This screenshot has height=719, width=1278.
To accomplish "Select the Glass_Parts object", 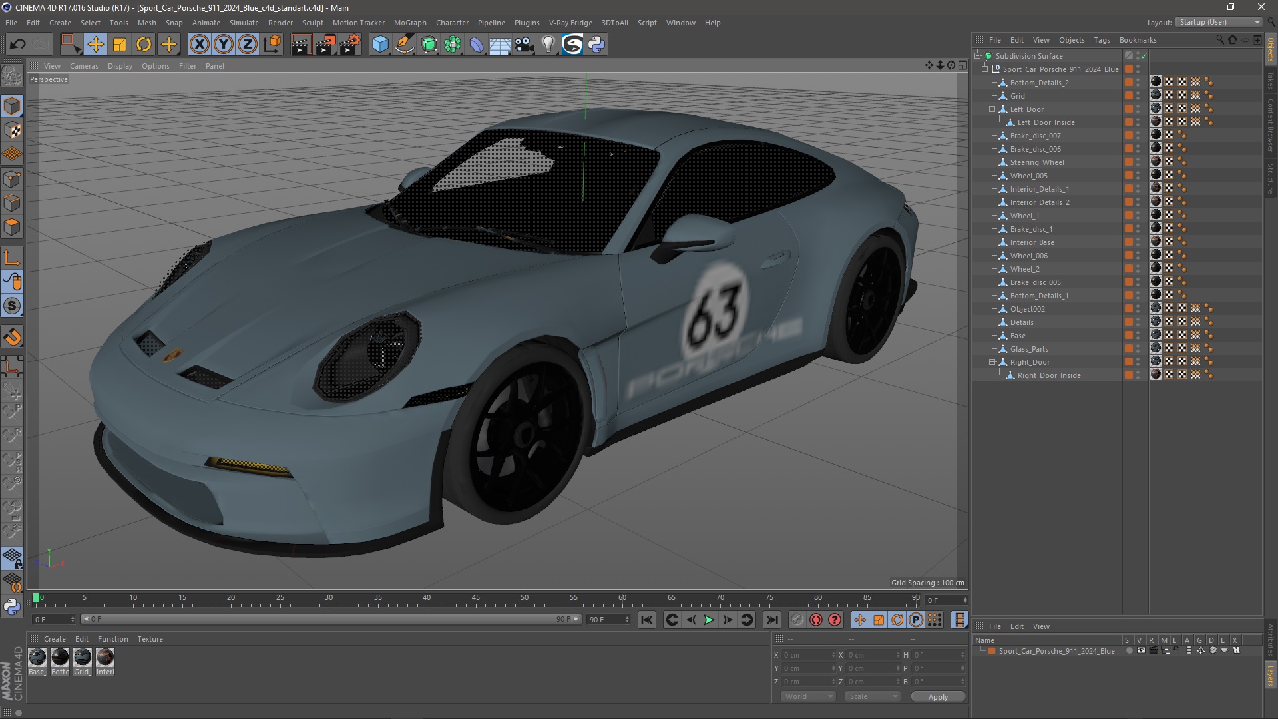I will [1029, 349].
